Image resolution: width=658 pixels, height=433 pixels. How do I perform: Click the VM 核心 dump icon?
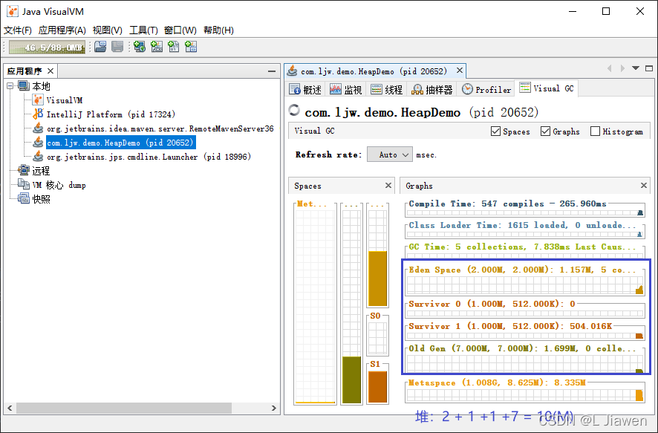(x=24, y=185)
